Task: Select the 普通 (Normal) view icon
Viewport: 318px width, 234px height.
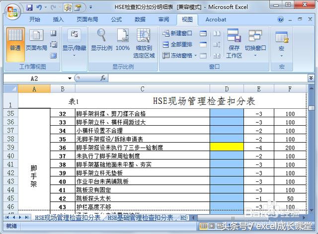Action: (x=15, y=40)
